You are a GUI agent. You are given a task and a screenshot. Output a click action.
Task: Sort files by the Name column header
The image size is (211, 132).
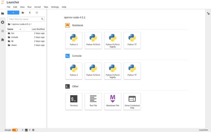[15, 29]
